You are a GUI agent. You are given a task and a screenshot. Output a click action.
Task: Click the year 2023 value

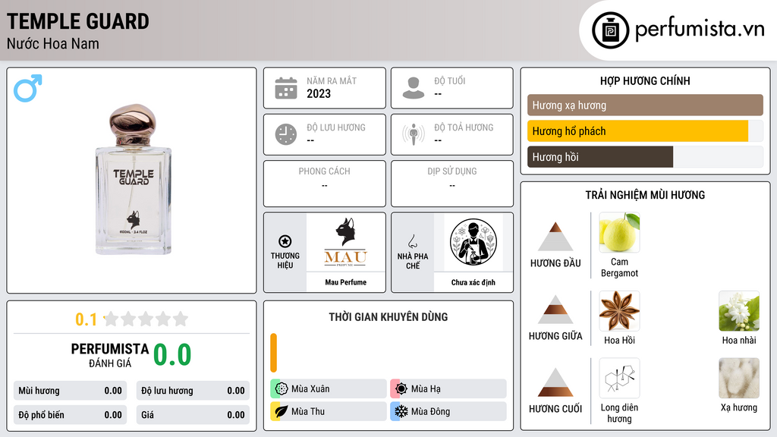pos(319,93)
